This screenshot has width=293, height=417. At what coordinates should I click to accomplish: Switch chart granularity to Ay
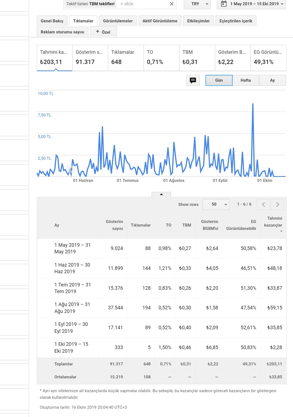click(272, 80)
